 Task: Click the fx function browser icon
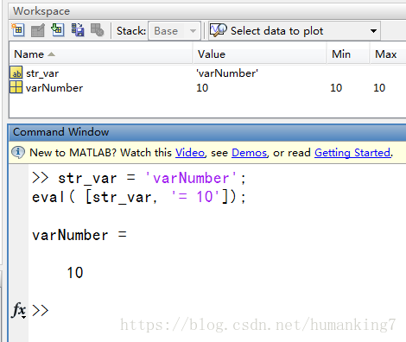(x=19, y=310)
